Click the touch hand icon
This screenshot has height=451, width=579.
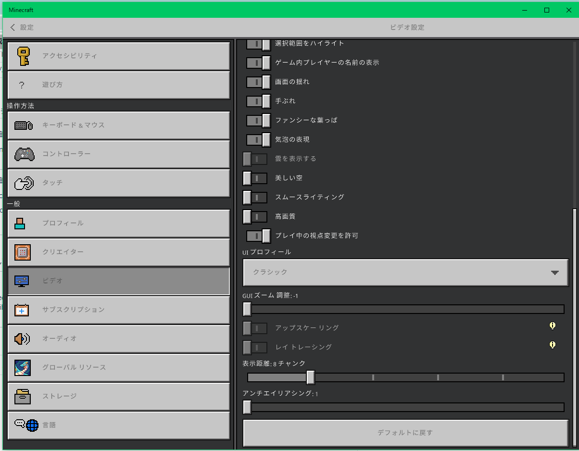point(24,183)
